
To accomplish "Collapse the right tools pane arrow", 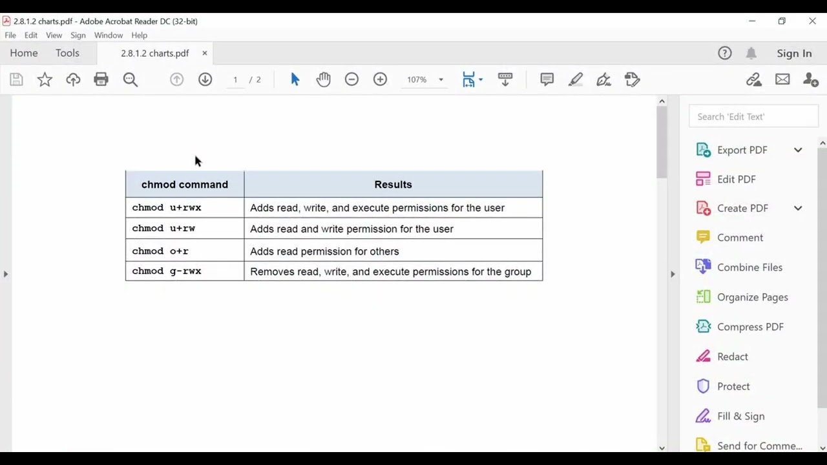I will pyautogui.click(x=673, y=274).
